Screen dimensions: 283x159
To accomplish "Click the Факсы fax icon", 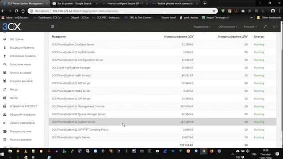I will [5, 98].
